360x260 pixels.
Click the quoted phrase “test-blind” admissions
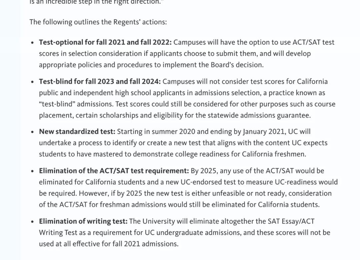tap(76, 104)
